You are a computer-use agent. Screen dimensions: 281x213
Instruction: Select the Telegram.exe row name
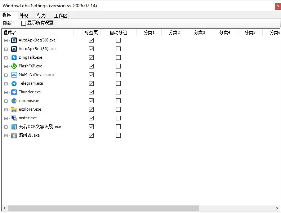point(31,83)
